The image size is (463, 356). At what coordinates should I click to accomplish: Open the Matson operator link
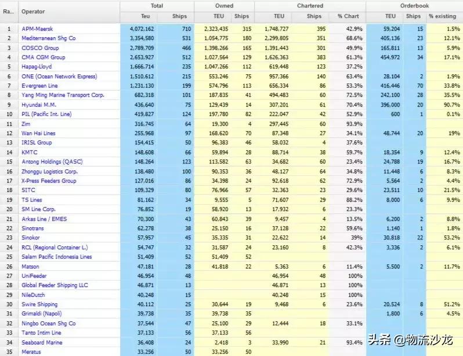point(30,267)
